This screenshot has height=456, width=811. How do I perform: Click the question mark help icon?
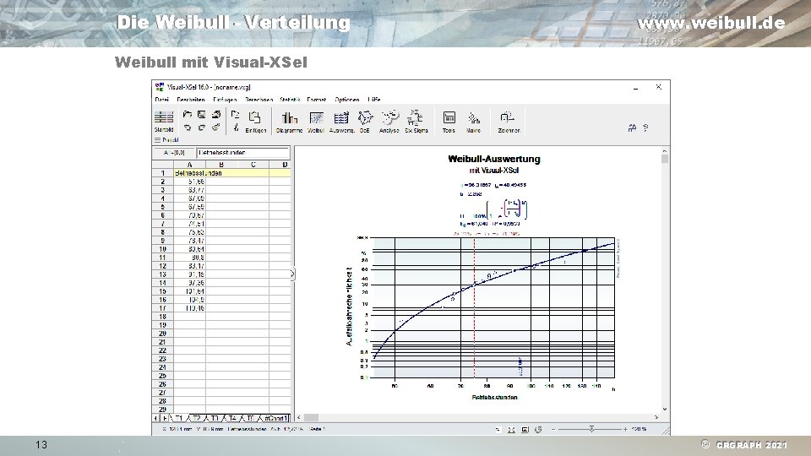[645, 128]
